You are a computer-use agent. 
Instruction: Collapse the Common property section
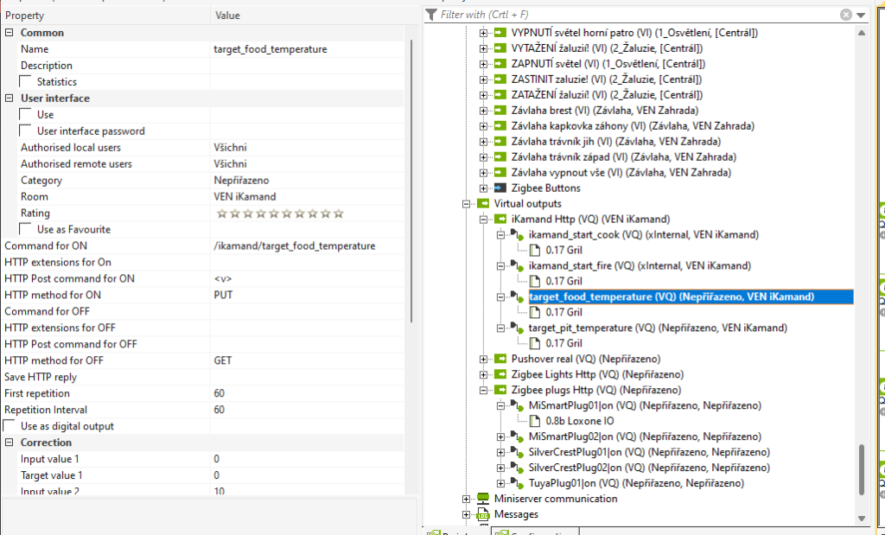[9, 33]
